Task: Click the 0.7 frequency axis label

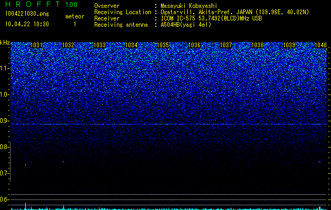Action: (x=5, y=173)
